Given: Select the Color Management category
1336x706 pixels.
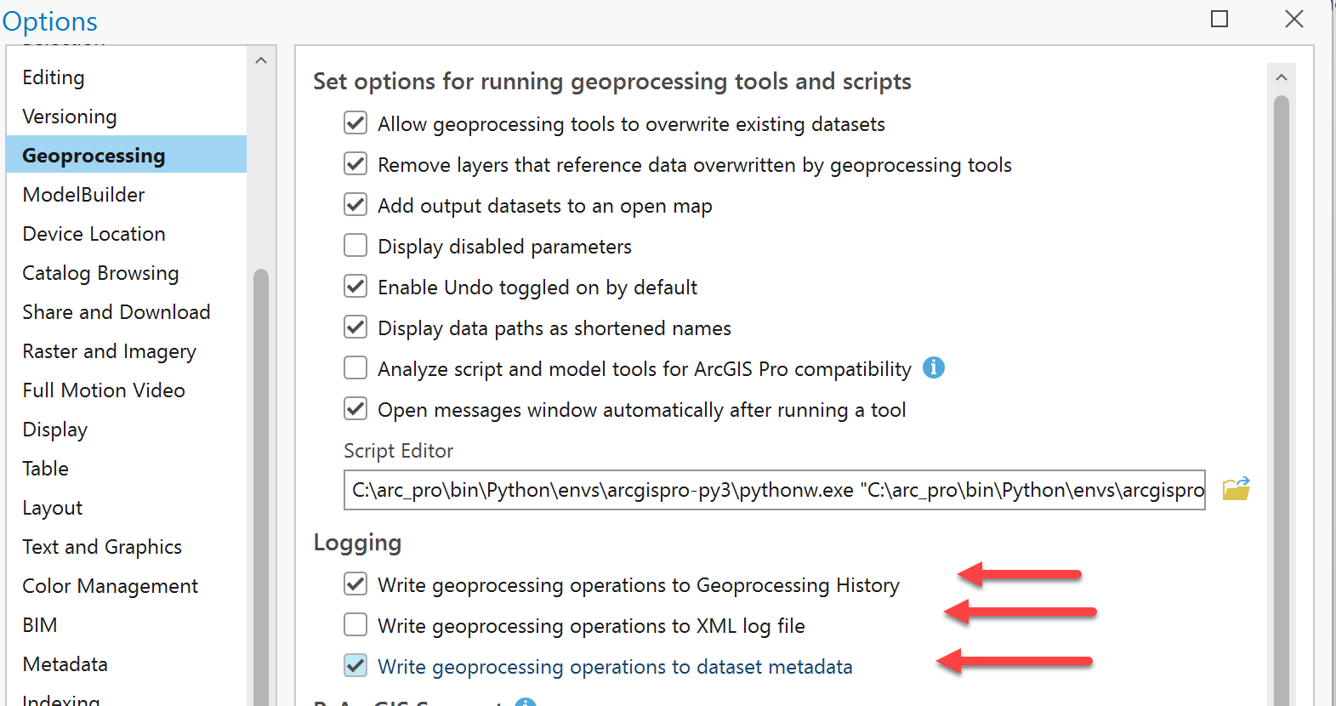Looking at the screenshot, I should point(110,585).
